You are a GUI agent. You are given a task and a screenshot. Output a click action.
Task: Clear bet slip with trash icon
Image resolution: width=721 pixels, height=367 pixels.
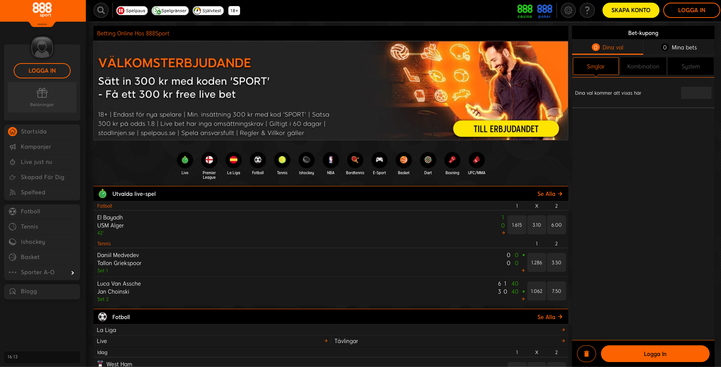point(587,354)
